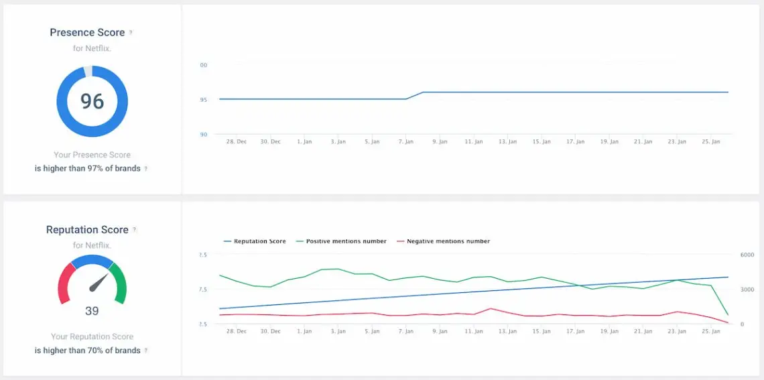
Task: Click 'is higher than 70% of brands' text
Action: point(88,351)
